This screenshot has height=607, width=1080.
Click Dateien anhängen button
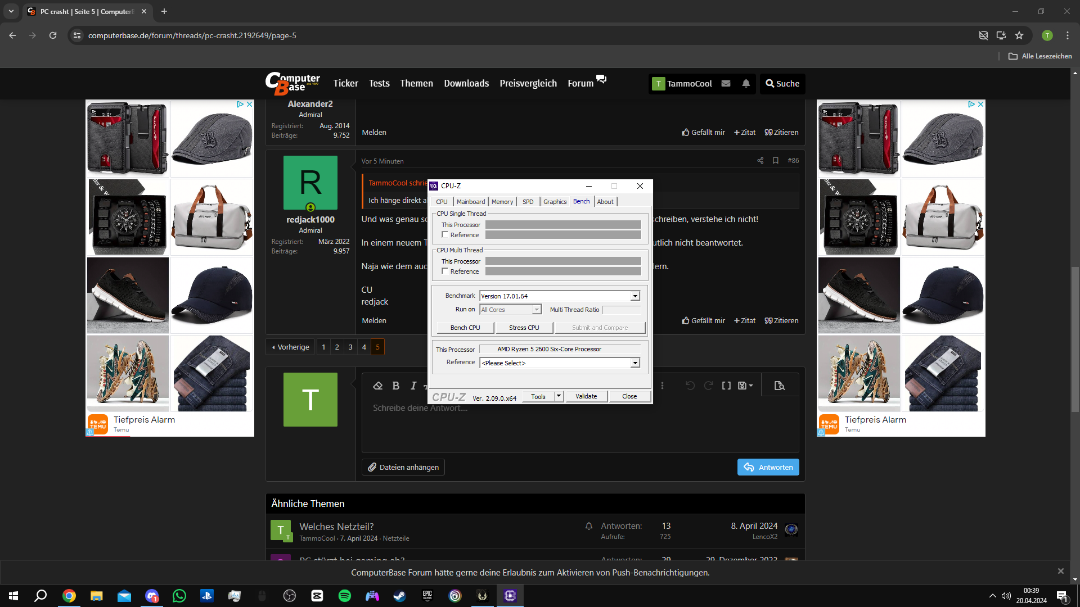pyautogui.click(x=403, y=468)
